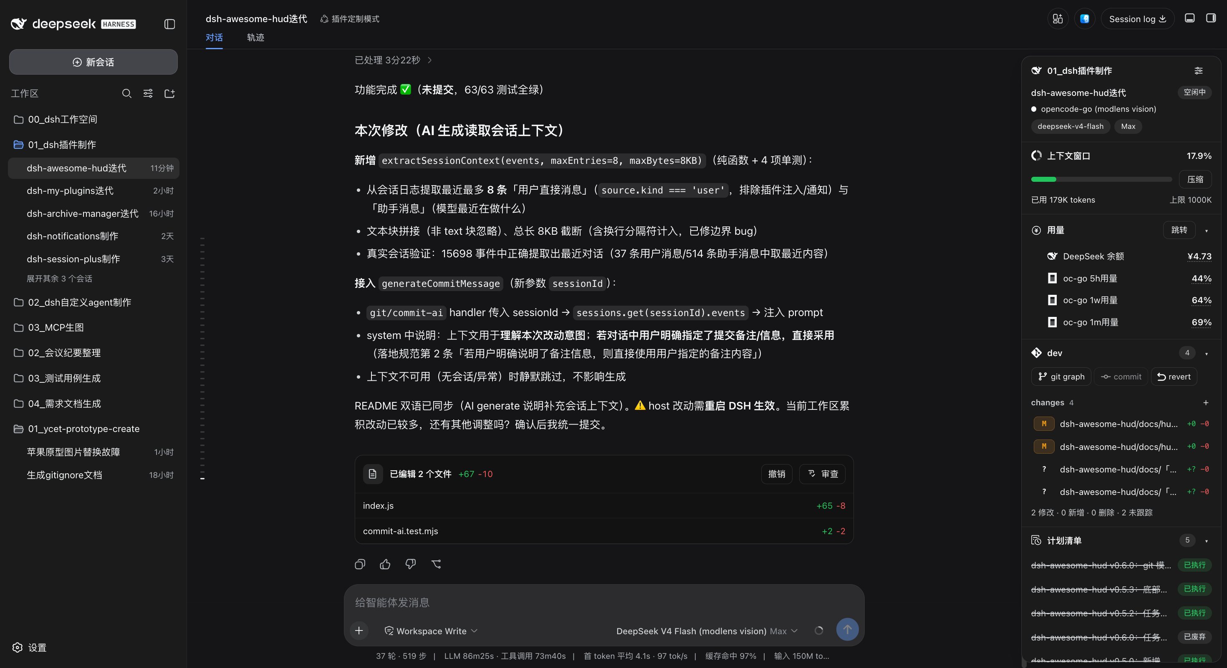The image size is (1227, 668).
Task: Click the message input field
Action: tap(604, 603)
